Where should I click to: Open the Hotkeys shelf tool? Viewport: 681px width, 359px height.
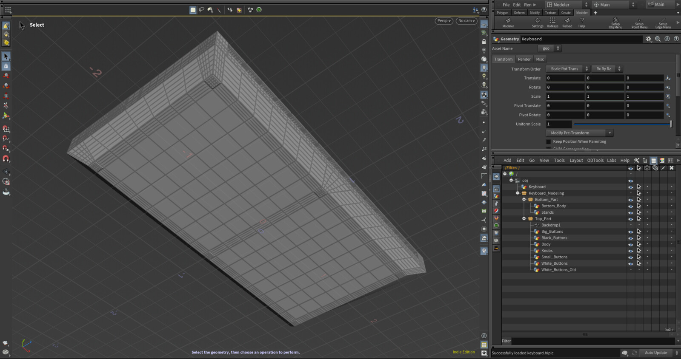[552, 23]
